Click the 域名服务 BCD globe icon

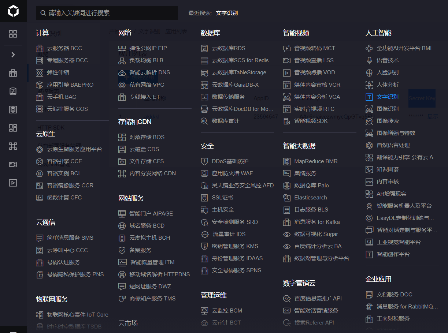click(x=122, y=226)
